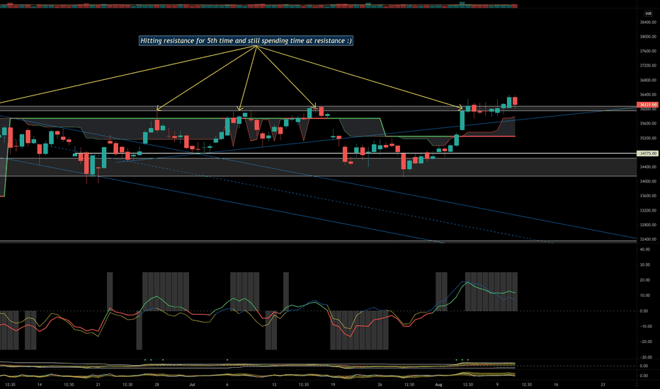Screen dimensions: 660x389
Task: Click the '19' date label on time axis
Action: coord(333,384)
